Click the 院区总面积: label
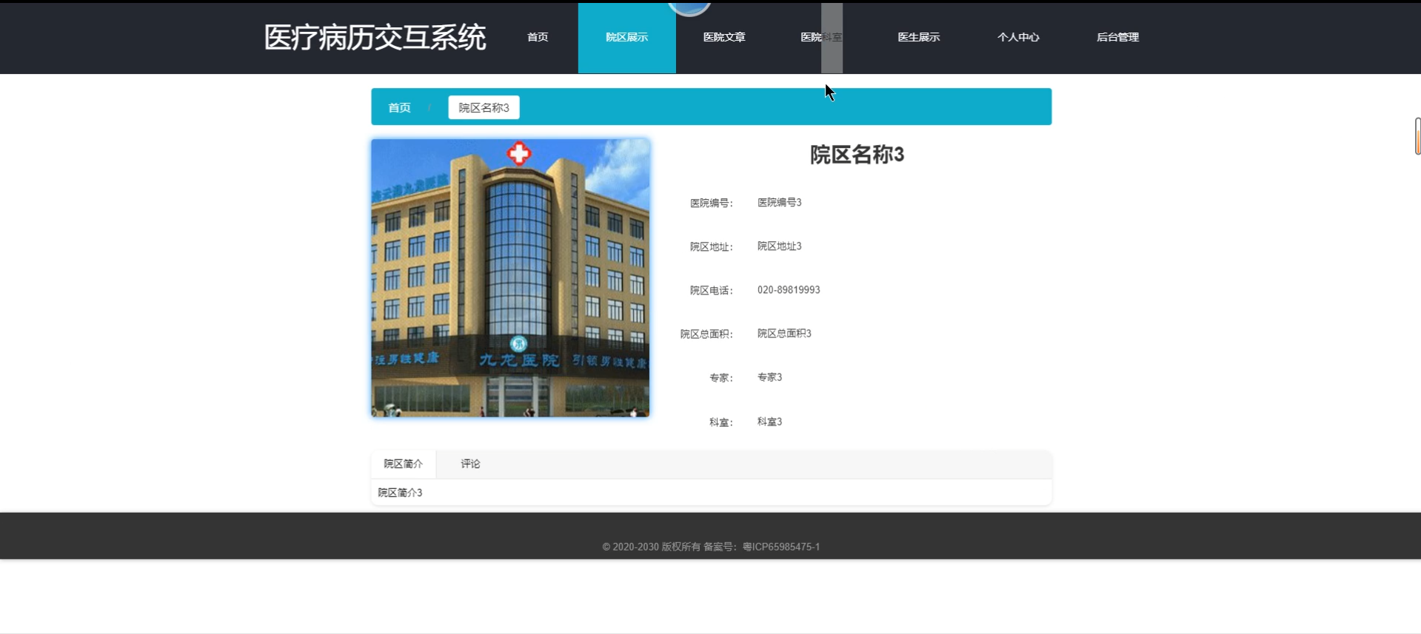 (706, 334)
